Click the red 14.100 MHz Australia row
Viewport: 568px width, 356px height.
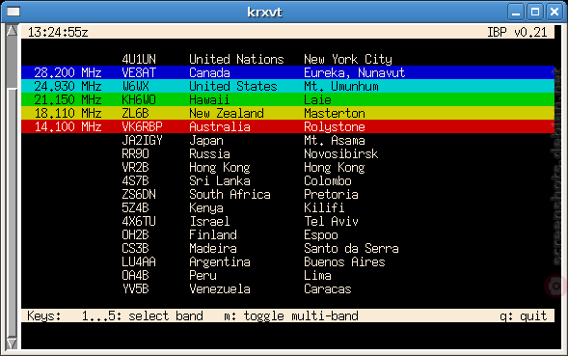coord(287,126)
